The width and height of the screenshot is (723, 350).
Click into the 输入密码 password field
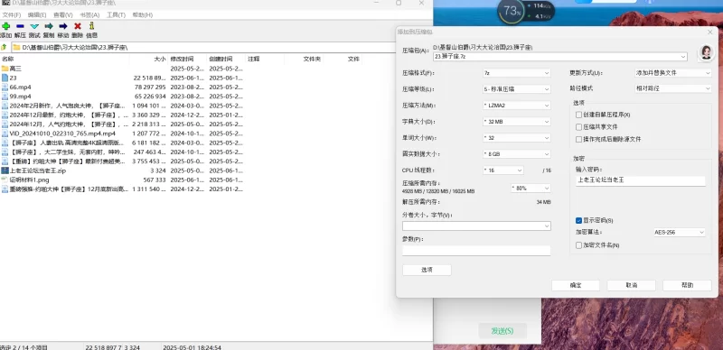coord(641,180)
